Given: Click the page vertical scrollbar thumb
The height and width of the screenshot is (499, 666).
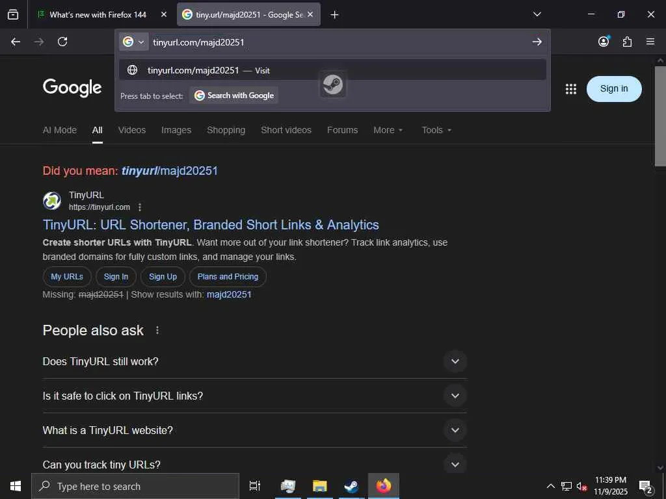Looking at the screenshot, I should pos(660,116).
